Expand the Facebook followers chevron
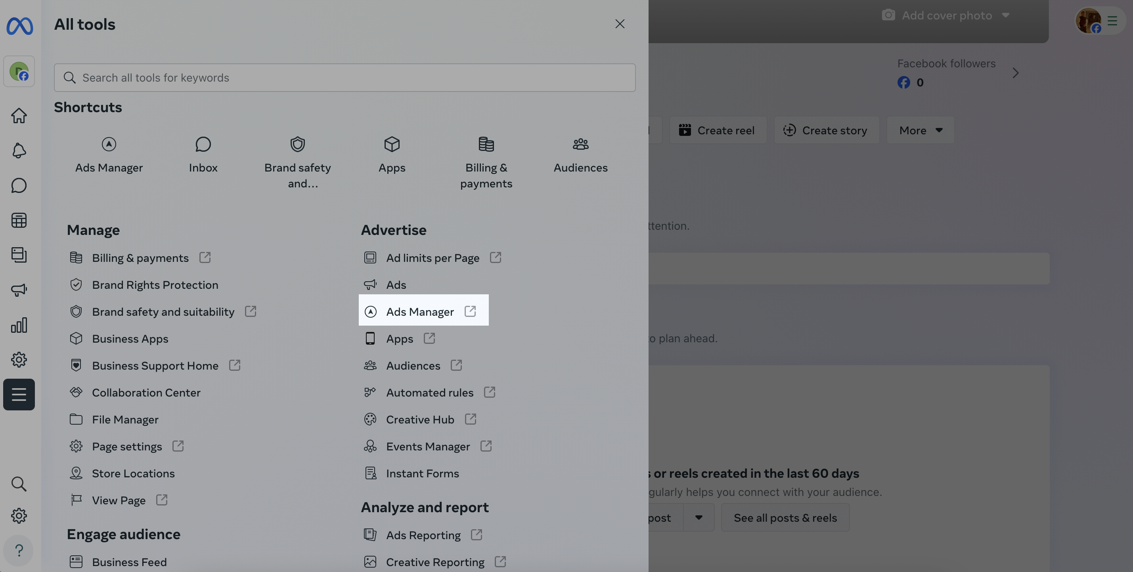Screen dimensions: 1133x572 [1015, 73]
